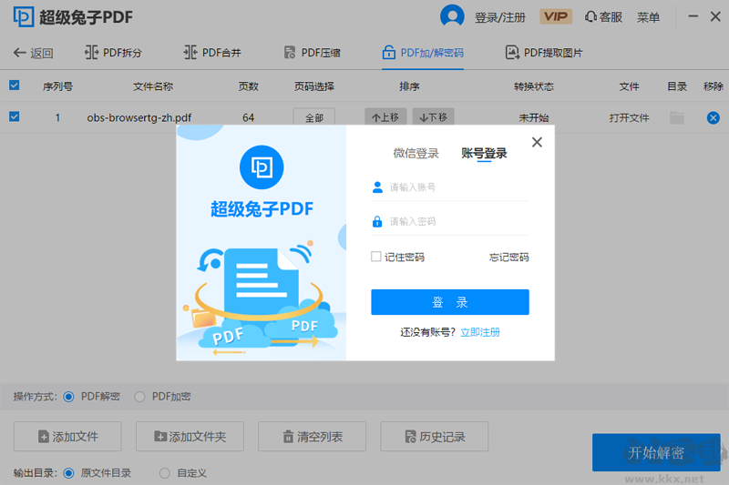Enable the 记住密码 checkbox

(376, 257)
